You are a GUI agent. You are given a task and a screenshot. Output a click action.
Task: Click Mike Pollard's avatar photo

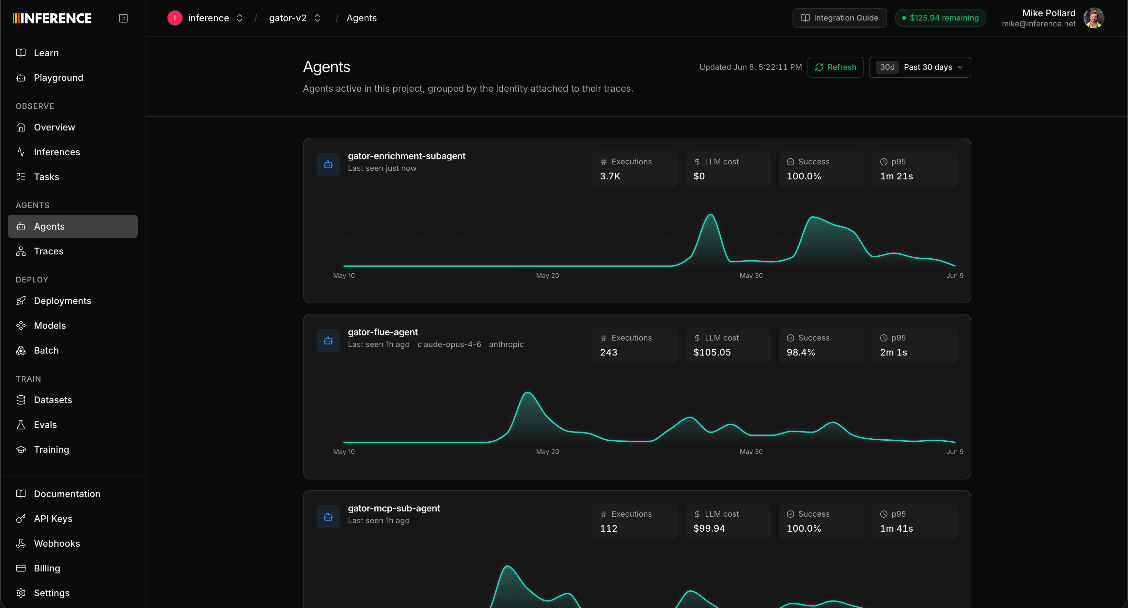point(1094,18)
